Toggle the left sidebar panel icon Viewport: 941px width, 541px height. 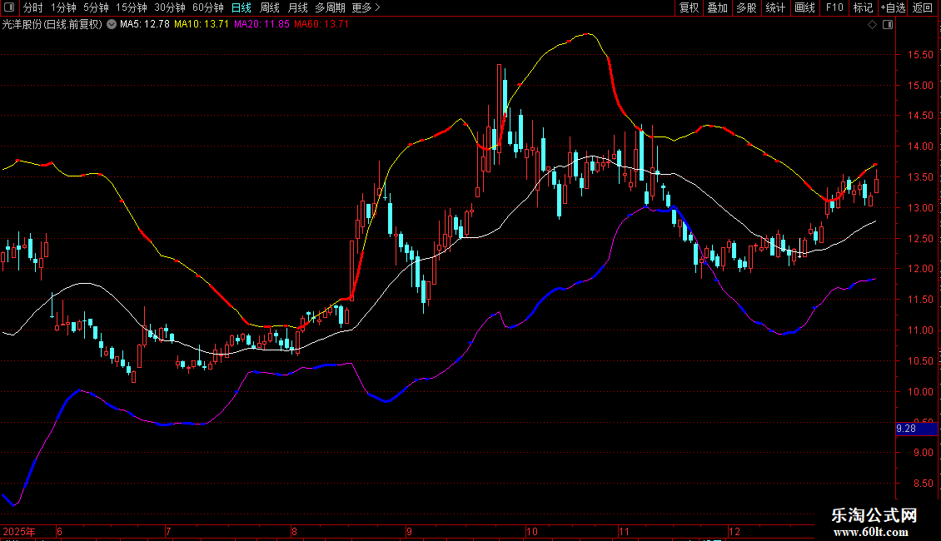coord(9,7)
